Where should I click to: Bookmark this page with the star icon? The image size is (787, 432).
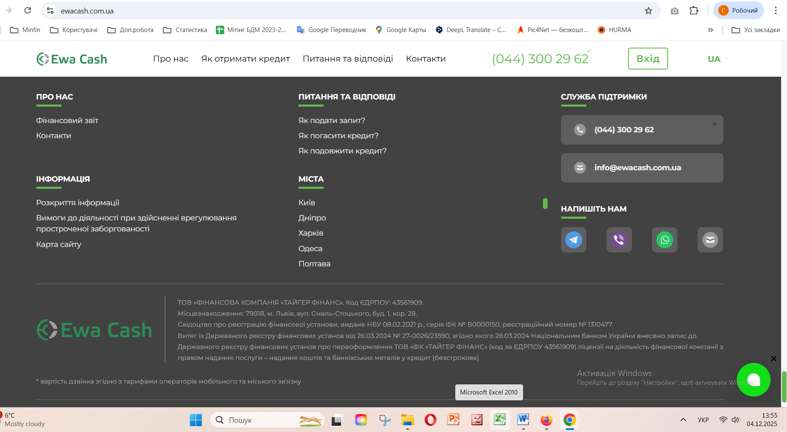click(x=648, y=11)
